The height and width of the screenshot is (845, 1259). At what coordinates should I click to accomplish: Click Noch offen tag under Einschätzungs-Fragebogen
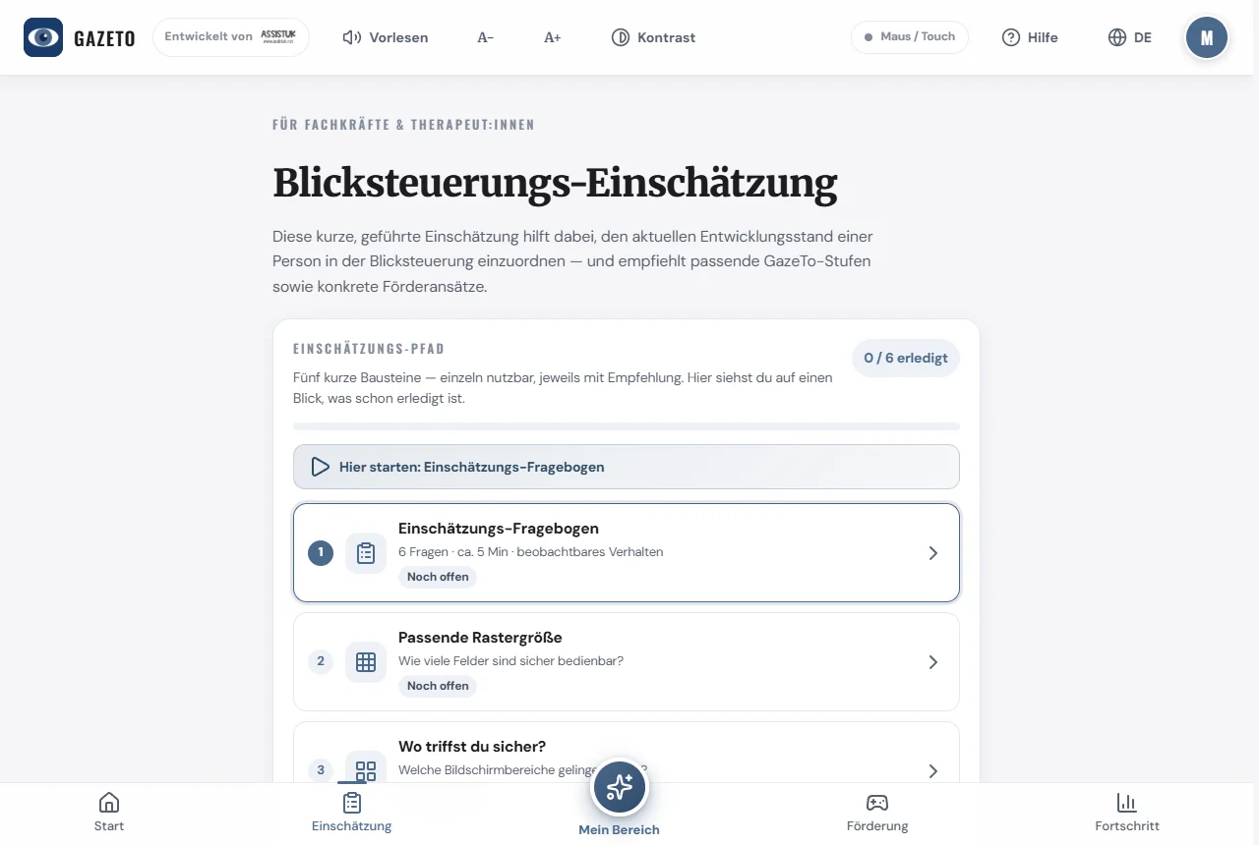tap(438, 577)
